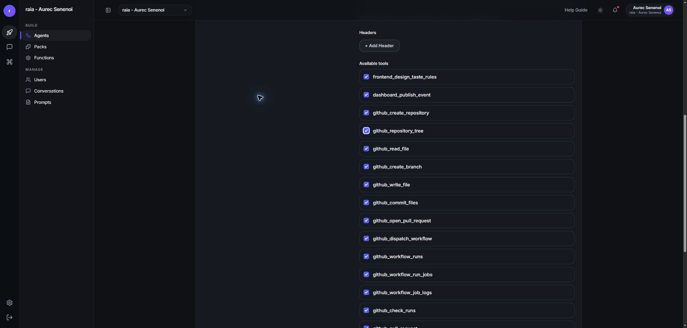Viewport: 687px width, 328px height.
Task: Toggle github_workflow_run_jobs checkbox
Action: (x=366, y=274)
